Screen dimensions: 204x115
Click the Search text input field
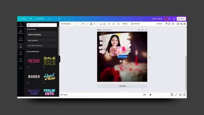(42, 25)
